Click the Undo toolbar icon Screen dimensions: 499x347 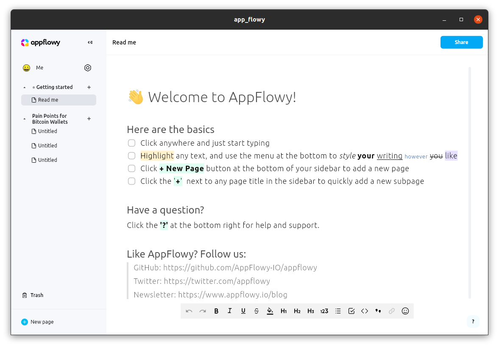(189, 311)
